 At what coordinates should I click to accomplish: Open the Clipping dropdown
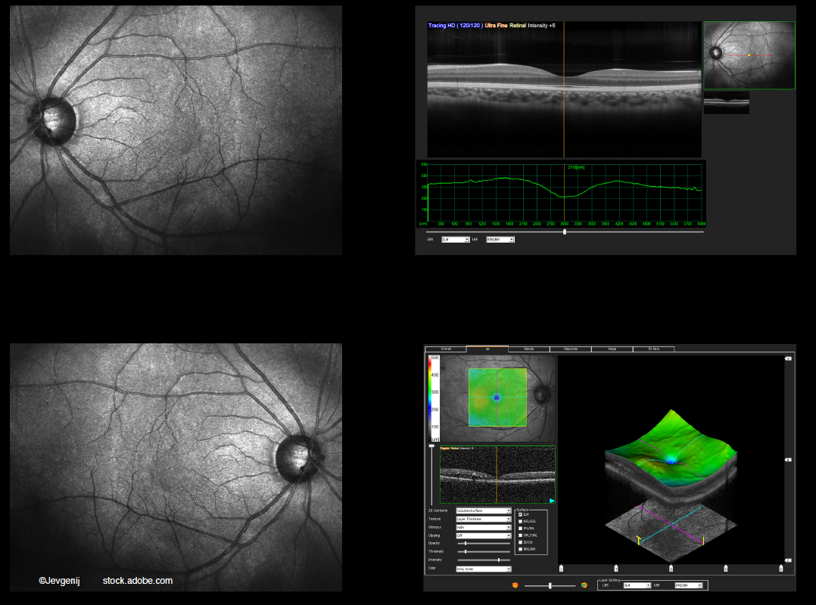tap(484, 535)
